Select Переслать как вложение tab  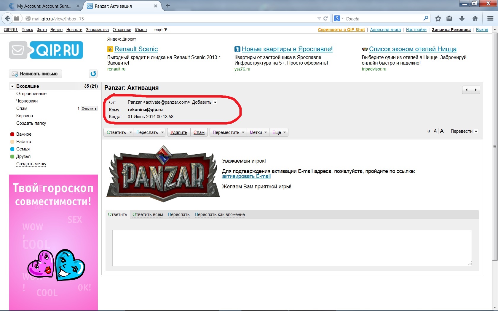(220, 214)
